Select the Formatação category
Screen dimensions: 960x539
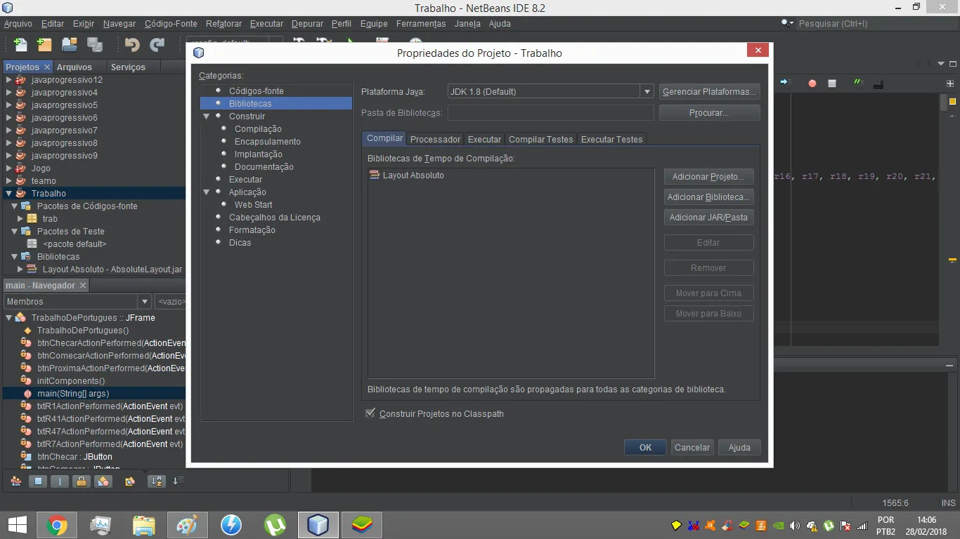pos(252,229)
